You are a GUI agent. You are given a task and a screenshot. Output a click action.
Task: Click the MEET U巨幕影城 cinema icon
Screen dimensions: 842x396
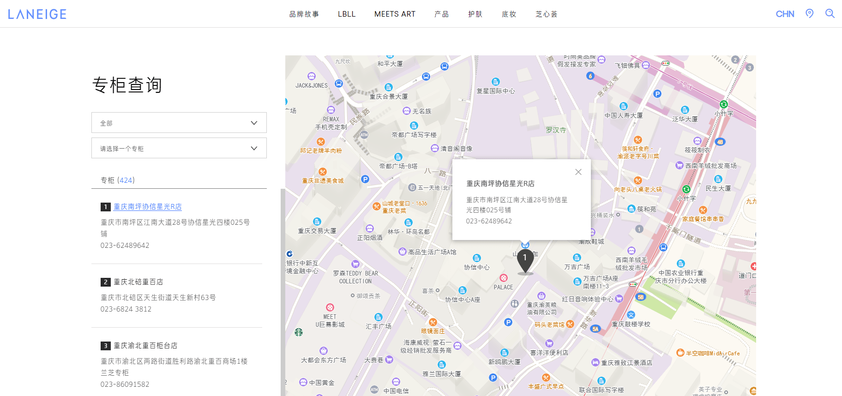click(330, 307)
